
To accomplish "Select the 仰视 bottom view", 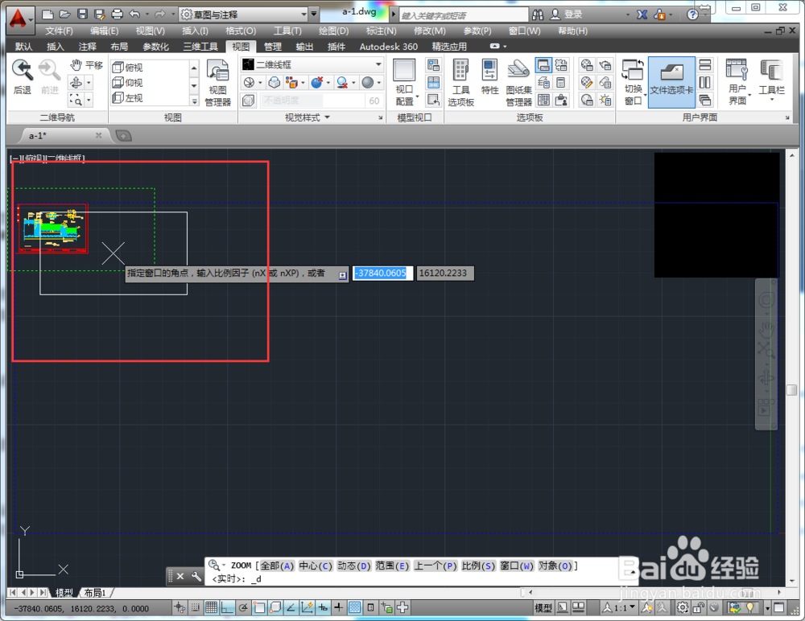I will tap(128, 83).
